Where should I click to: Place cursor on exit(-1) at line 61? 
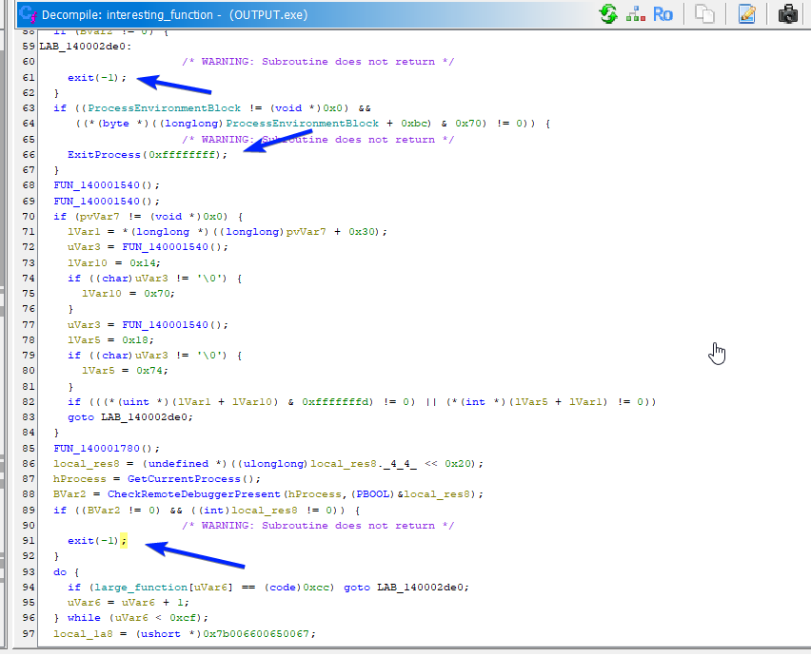click(x=93, y=77)
